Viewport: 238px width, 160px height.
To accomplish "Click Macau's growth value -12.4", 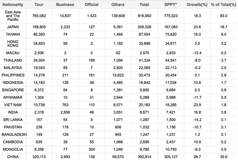I will 197,53.
